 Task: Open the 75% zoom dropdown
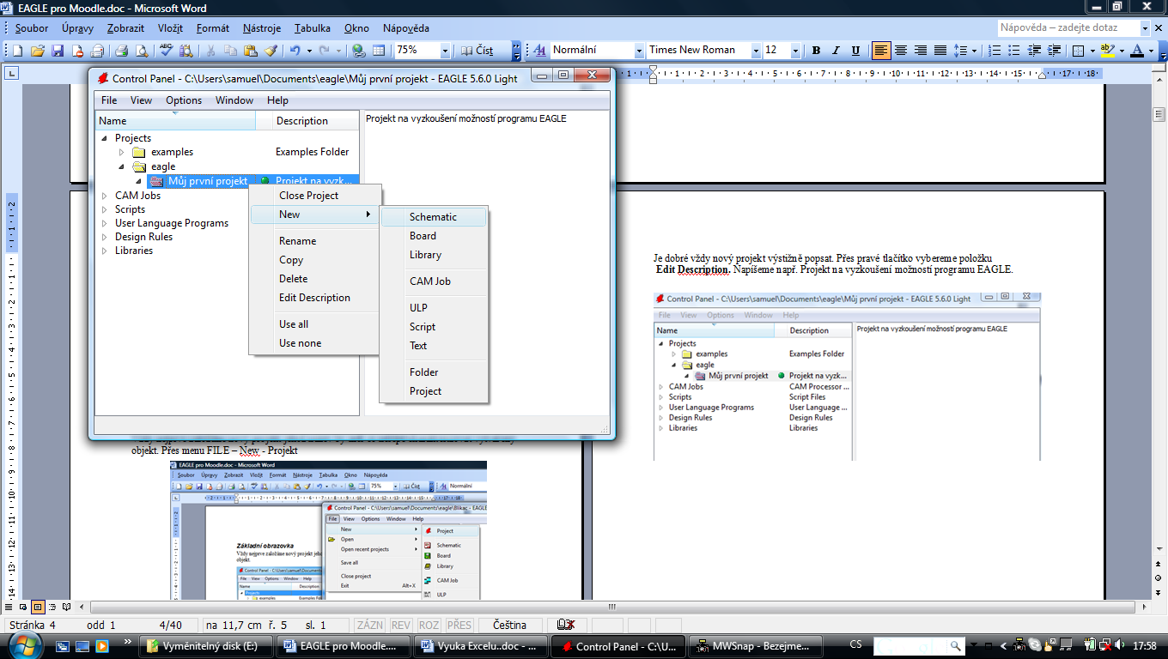click(x=445, y=51)
